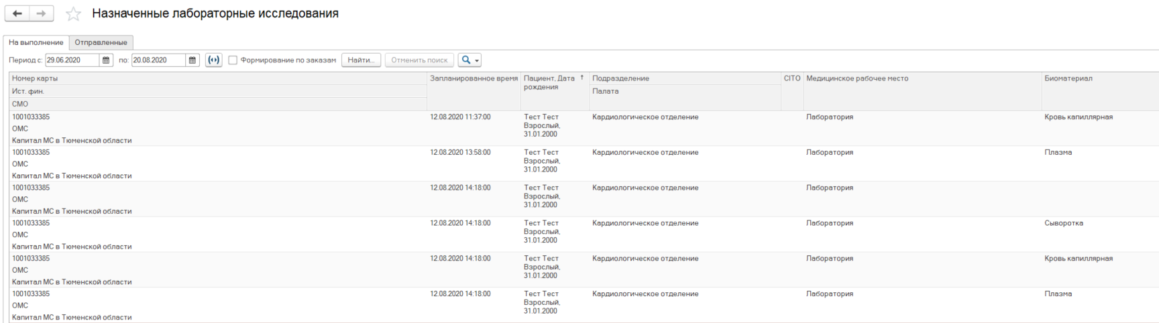Viewport: 1159px width, 323px height.
Task: Click the 'Отменить поиск' button
Action: click(419, 60)
